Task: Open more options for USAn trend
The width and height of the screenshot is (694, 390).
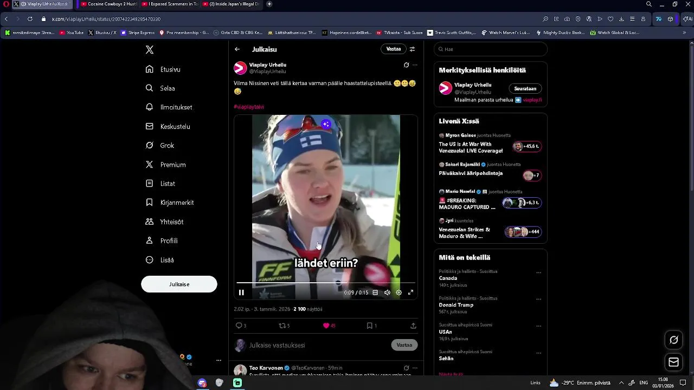Action: [538, 326]
